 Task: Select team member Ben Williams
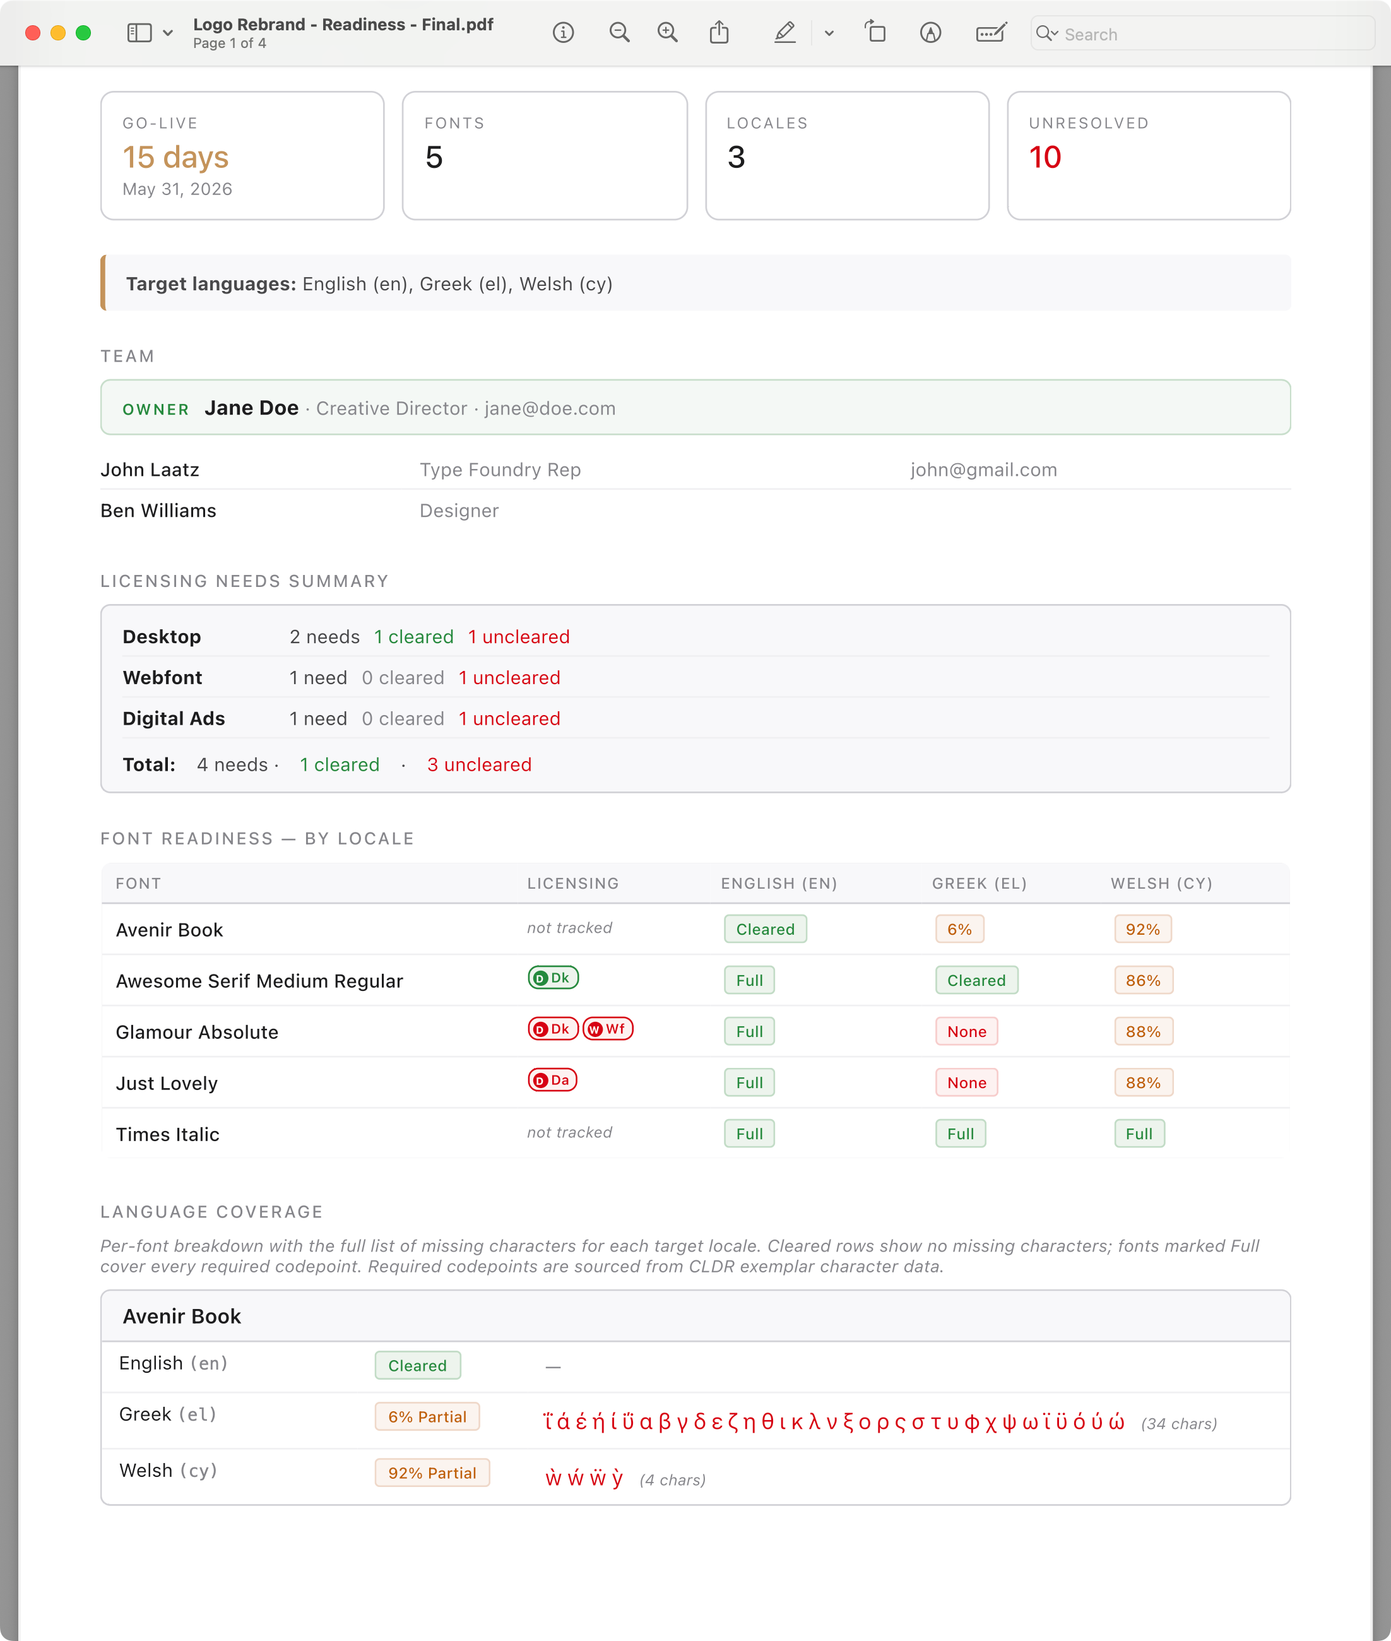coord(158,511)
